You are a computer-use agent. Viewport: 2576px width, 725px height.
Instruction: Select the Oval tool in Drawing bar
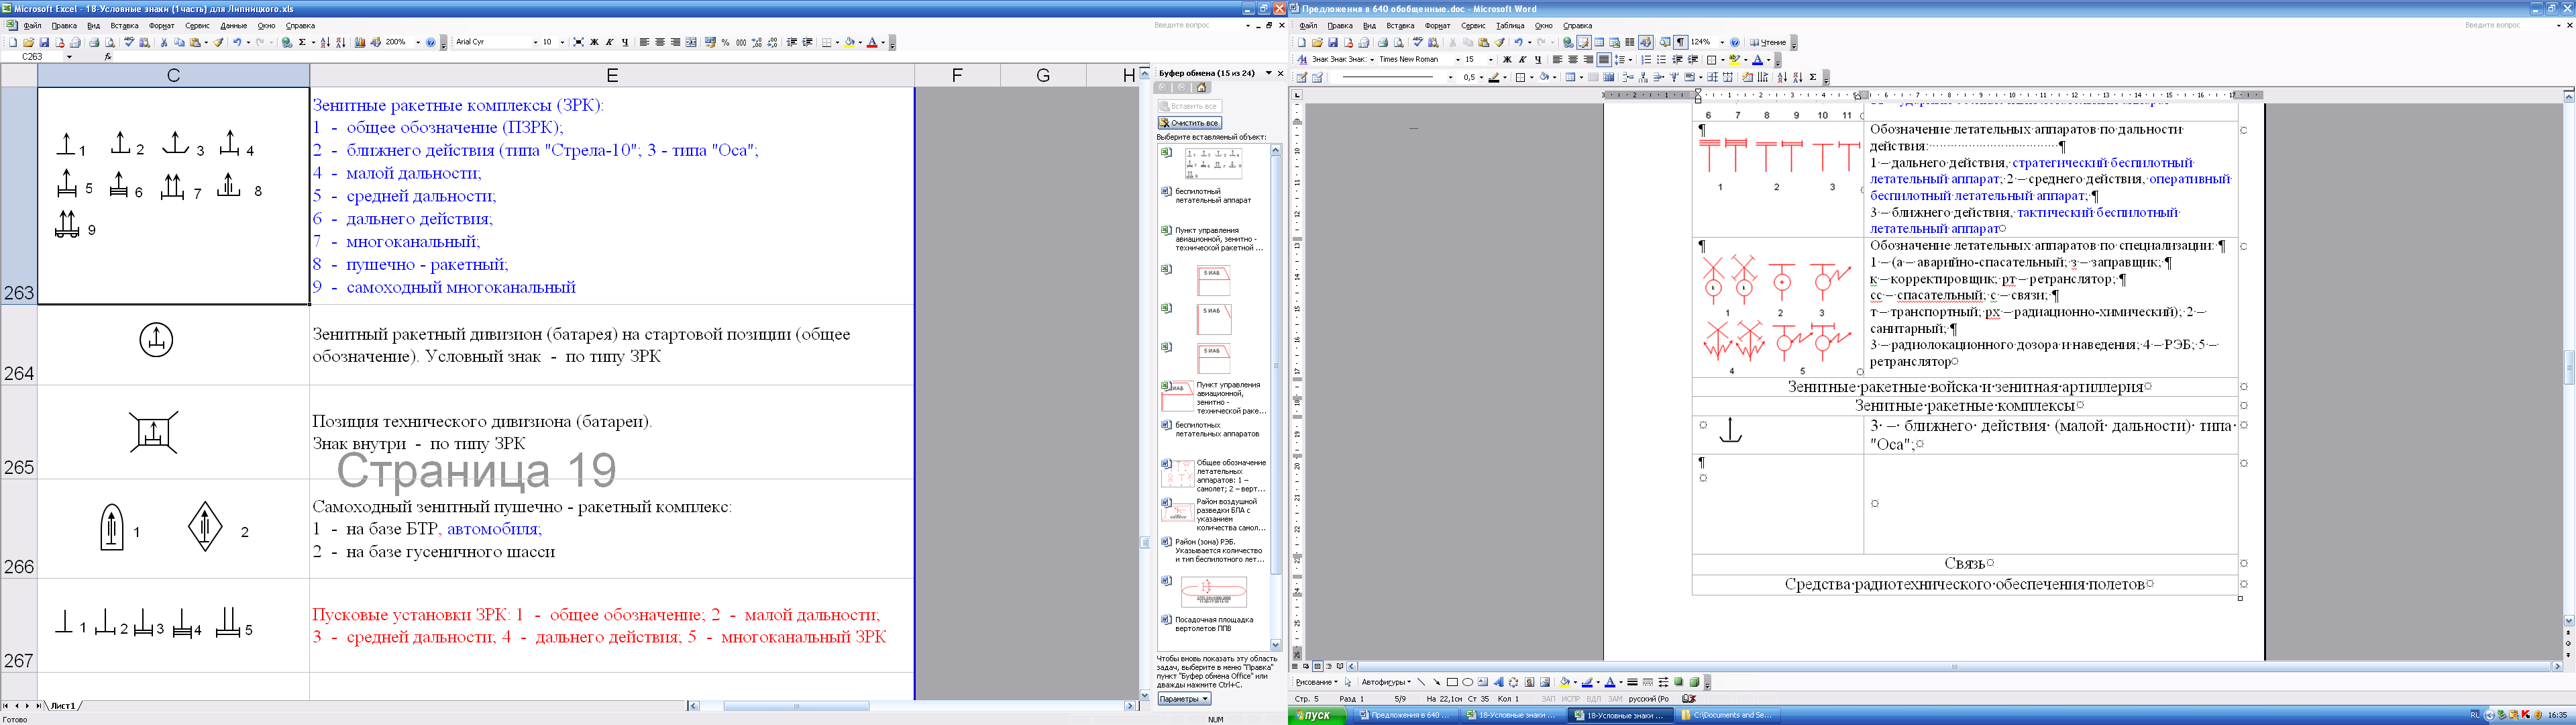1467,682
